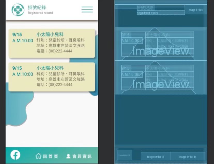Select the Registered record subtitle text
This screenshot has height=164, width=214.
coord(40,13)
